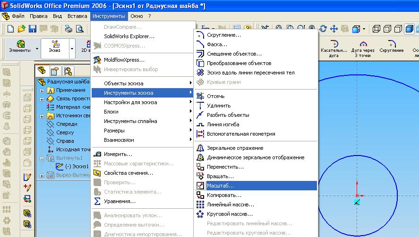The image size is (419, 237).
Task: Expand Инструменты сплайна submenu
Action: tap(142, 121)
